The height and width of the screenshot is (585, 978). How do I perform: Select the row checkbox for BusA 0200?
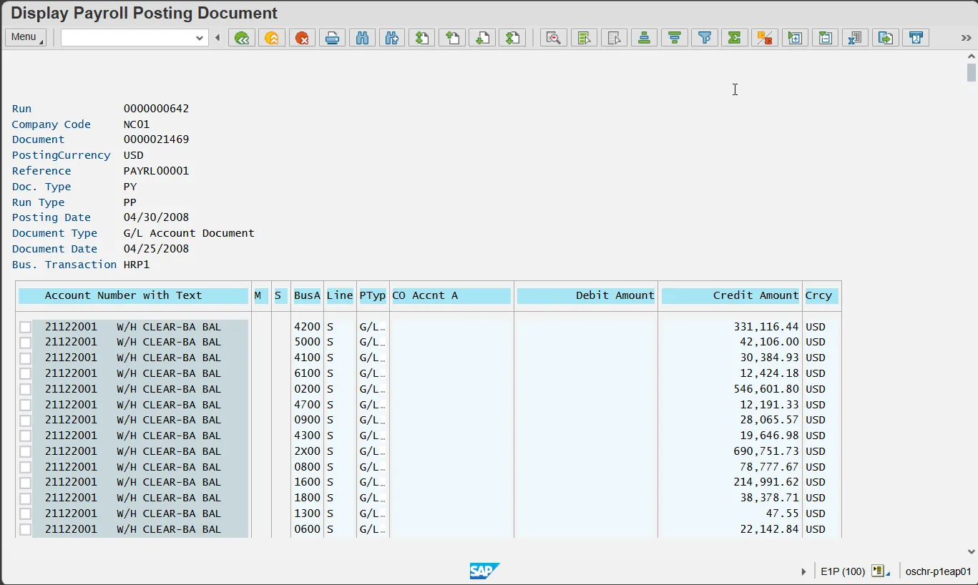(25, 389)
